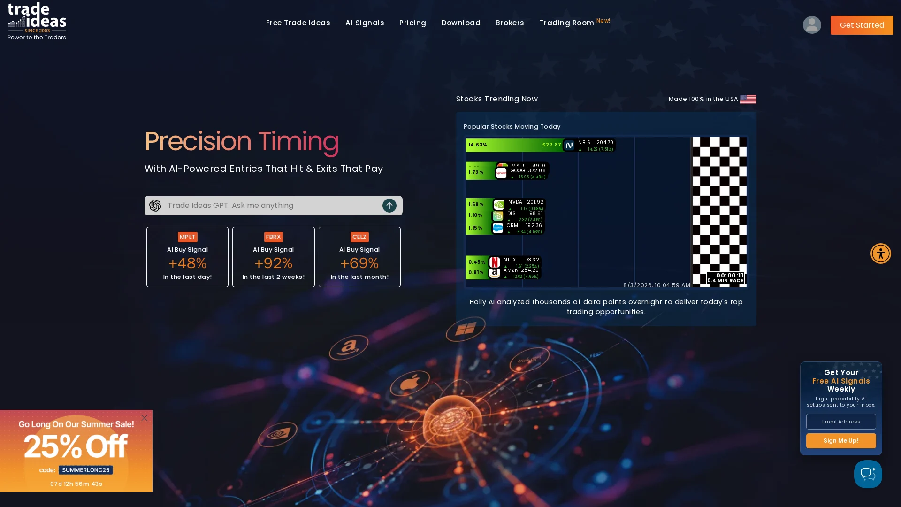Click the GOOGL Alphabet logo in the race

501,173
